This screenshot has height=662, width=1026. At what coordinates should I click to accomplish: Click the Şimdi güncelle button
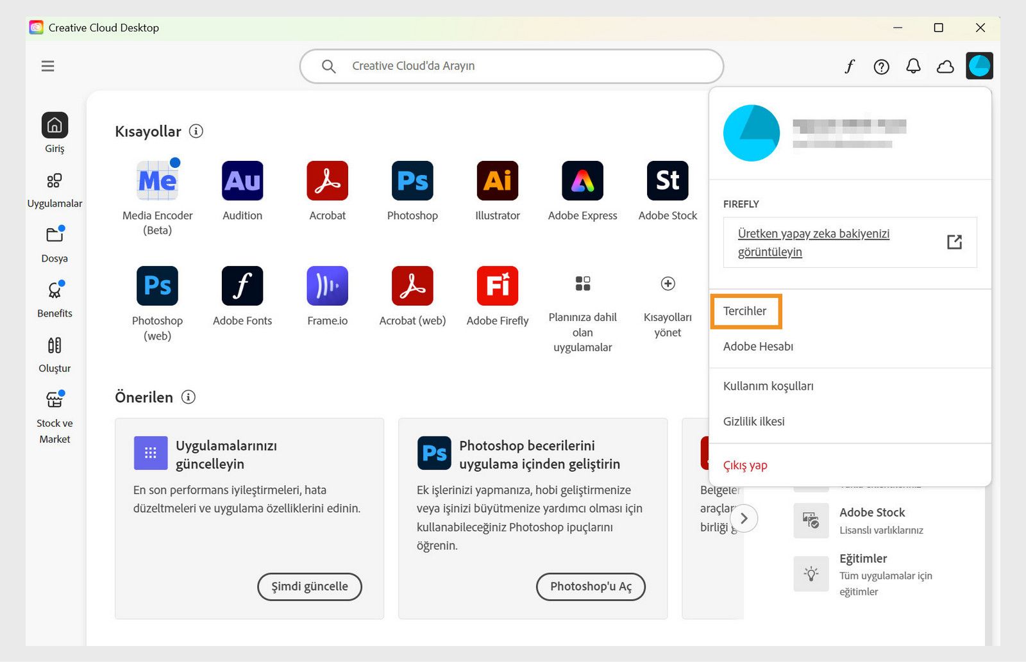point(310,586)
